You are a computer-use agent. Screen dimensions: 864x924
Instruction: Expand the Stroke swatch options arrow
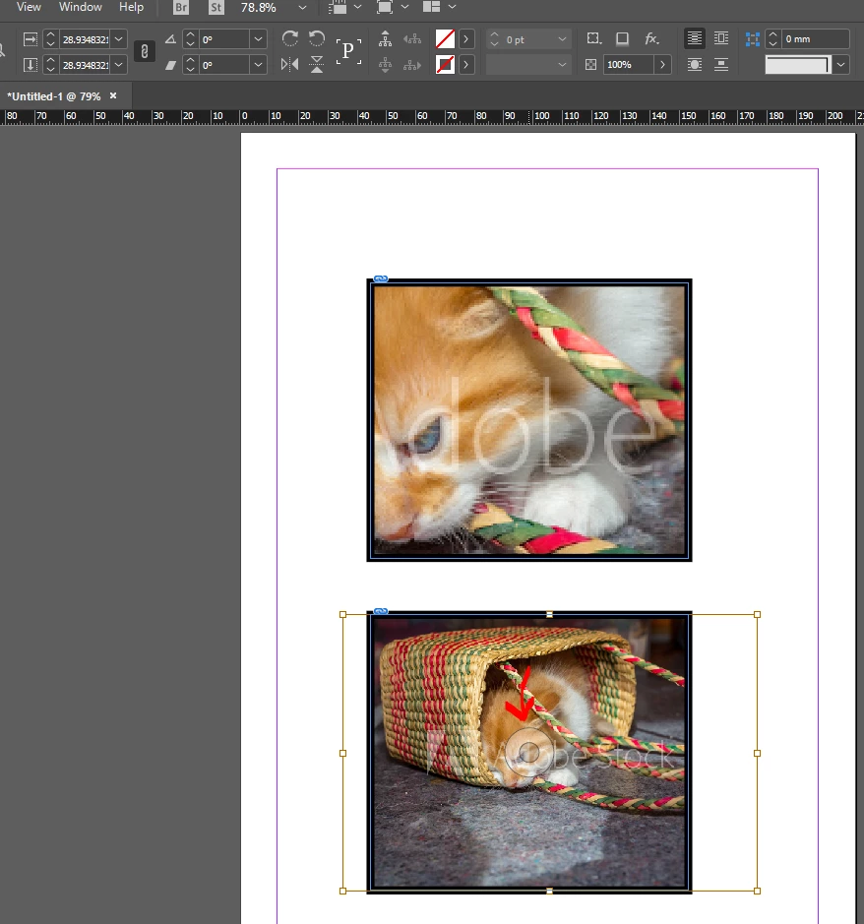[x=466, y=64]
